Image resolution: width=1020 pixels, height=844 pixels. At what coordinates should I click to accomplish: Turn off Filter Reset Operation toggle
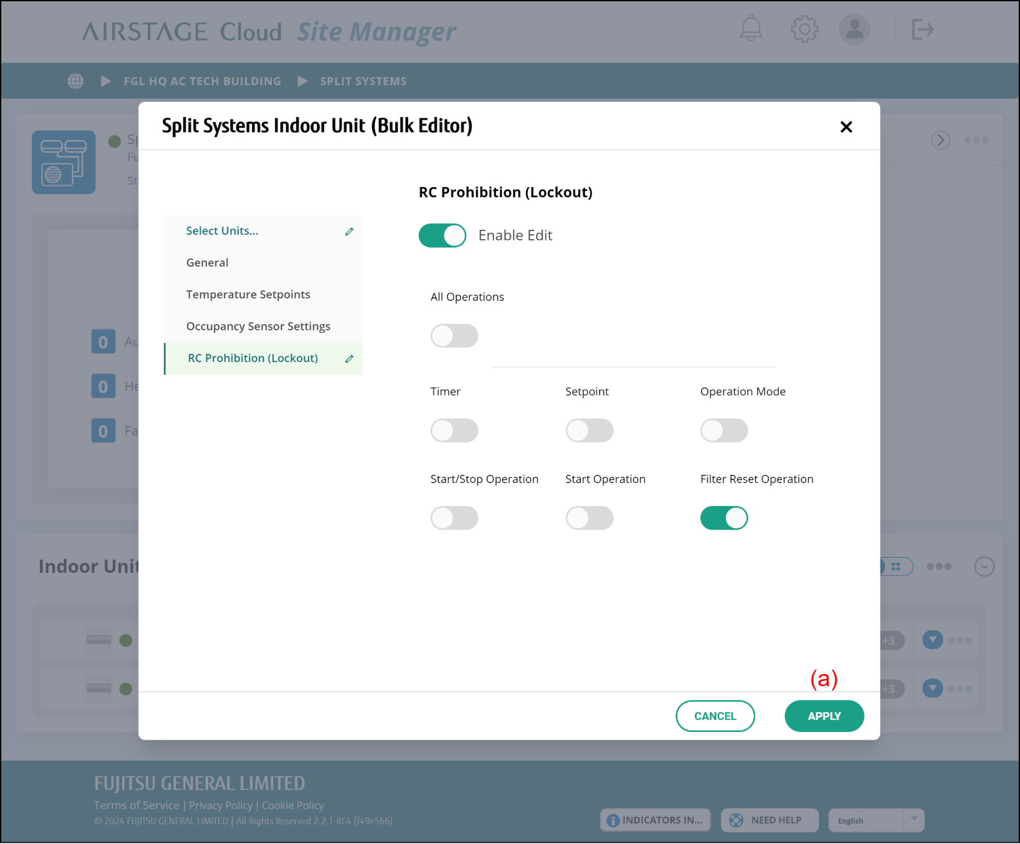724,518
